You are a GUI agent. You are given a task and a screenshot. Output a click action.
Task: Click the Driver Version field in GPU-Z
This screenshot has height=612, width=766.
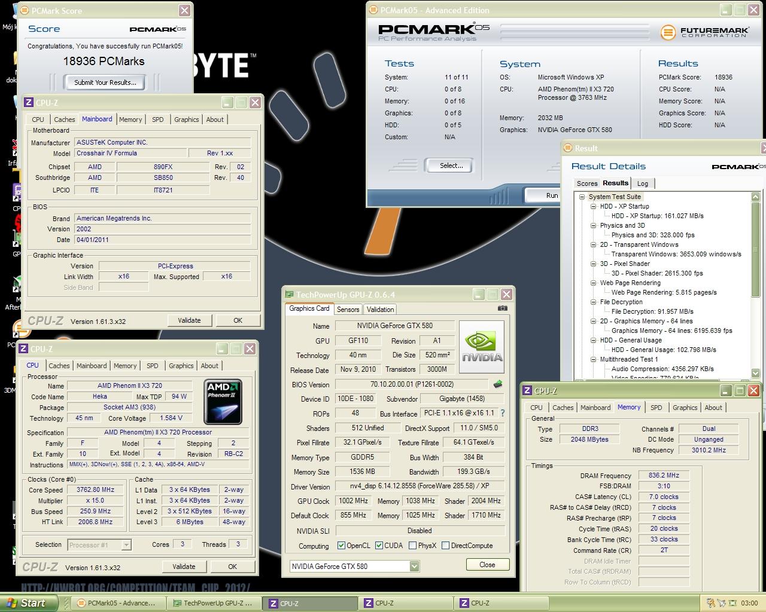tap(420, 486)
